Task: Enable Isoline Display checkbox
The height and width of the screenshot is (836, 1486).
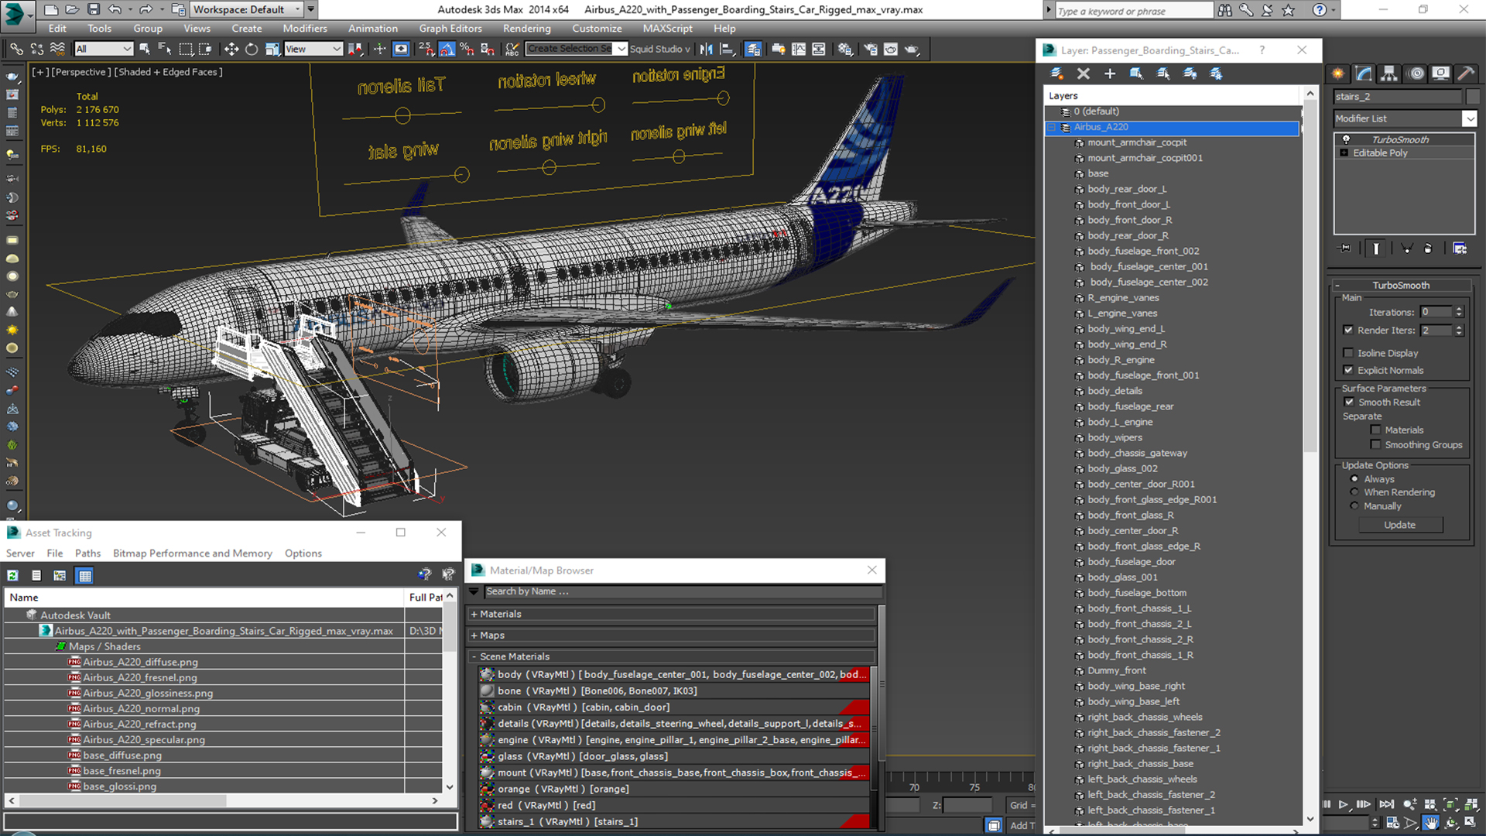Action: pyautogui.click(x=1352, y=352)
